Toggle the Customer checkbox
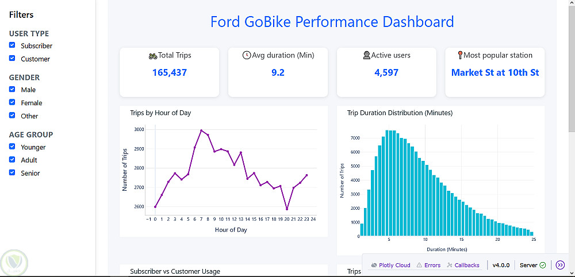Viewport: 575px width, 277px height. (12, 59)
